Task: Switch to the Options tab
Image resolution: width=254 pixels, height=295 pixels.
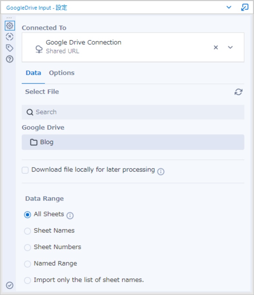Action: tap(61, 73)
